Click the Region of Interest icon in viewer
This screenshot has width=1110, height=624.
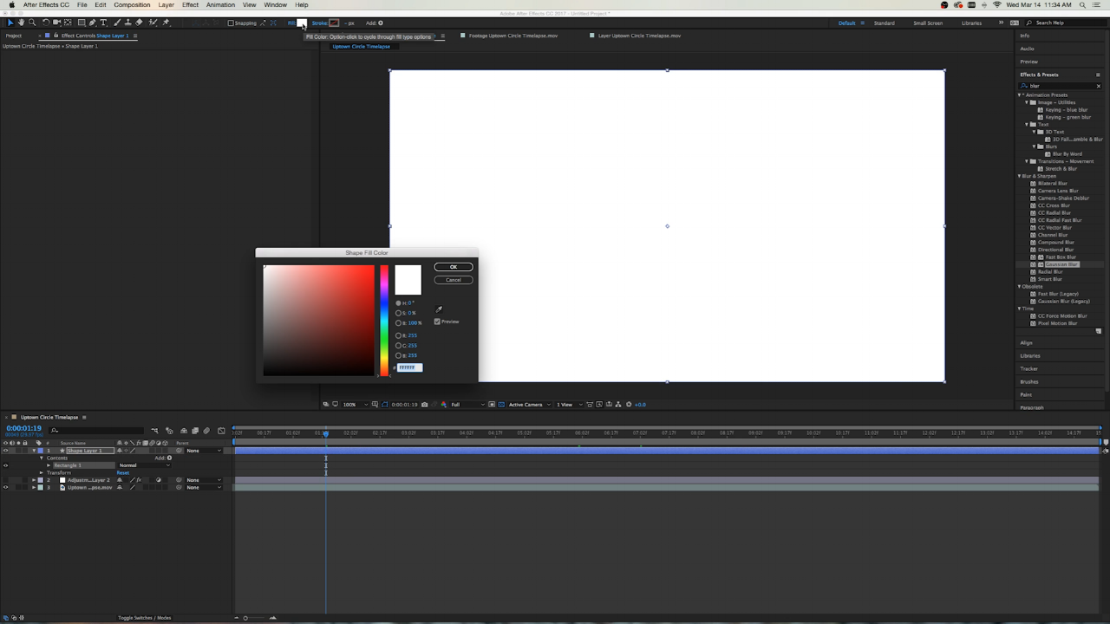tap(492, 404)
